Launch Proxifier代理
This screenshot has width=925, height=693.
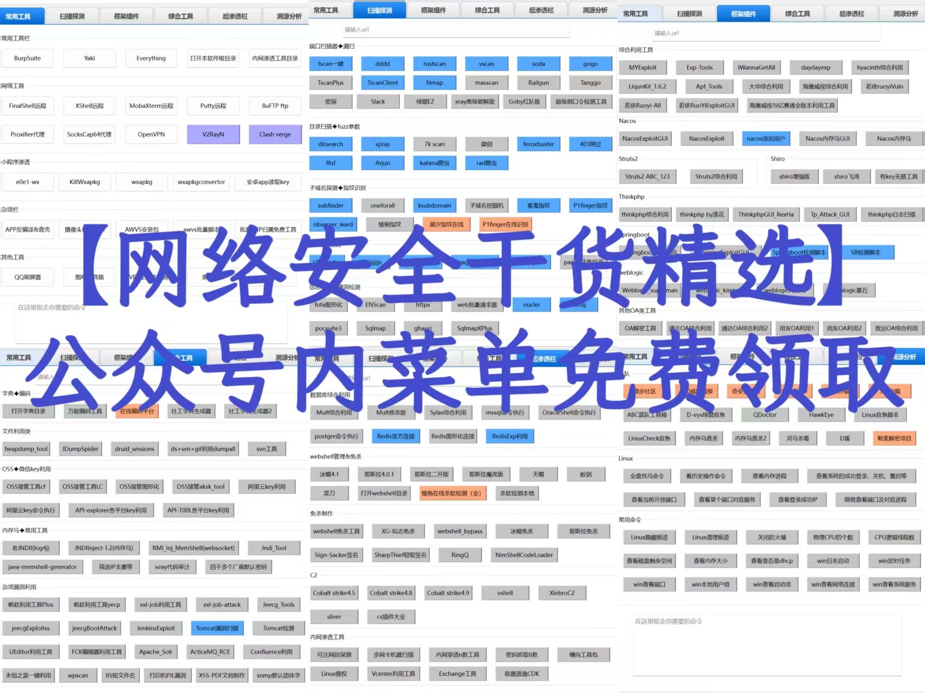[x=27, y=134]
